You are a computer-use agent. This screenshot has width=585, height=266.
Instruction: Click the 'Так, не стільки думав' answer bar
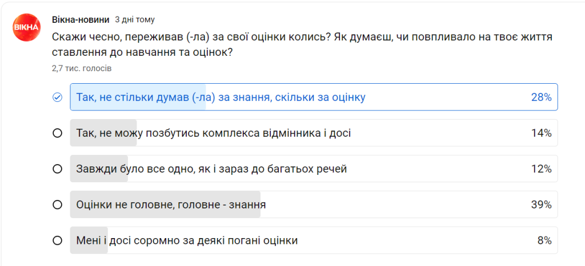pos(221,97)
